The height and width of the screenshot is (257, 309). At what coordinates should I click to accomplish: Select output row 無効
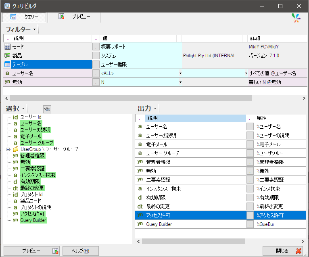click(x=221, y=171)
